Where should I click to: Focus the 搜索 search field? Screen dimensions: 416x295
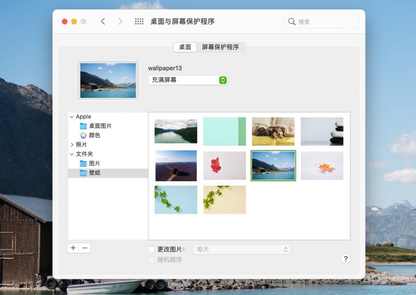322,22
